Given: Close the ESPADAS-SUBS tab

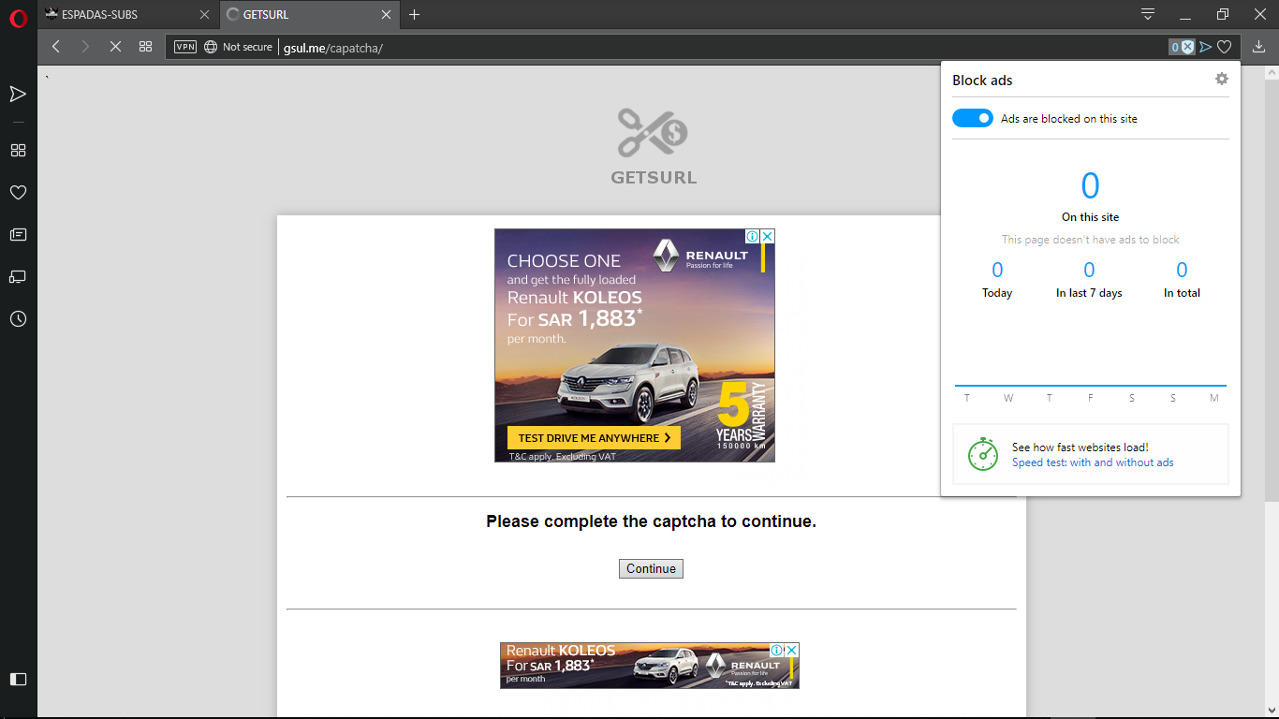Looking at the screenshot, I should click(x=204, y=15).
